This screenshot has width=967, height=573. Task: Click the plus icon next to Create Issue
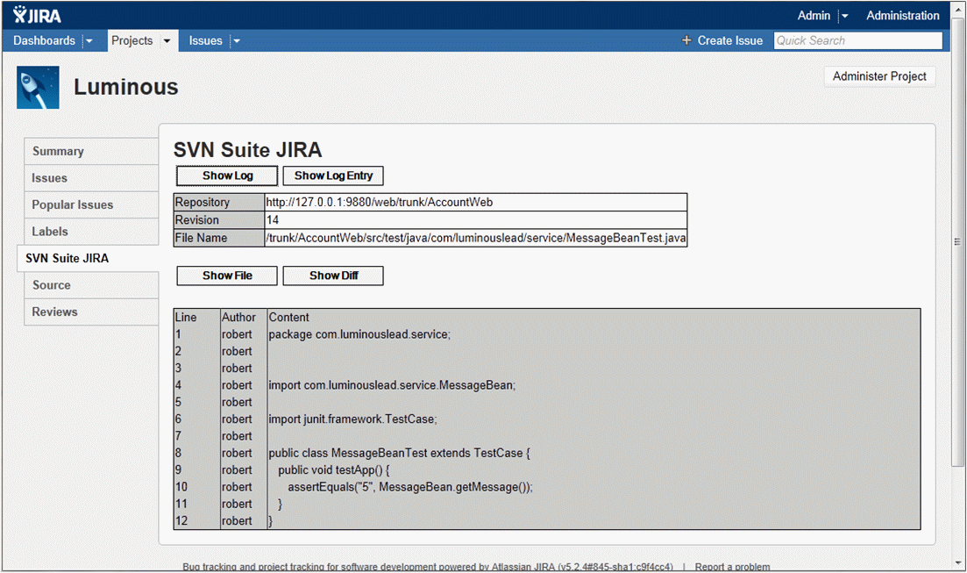click(x=685, y=40)
